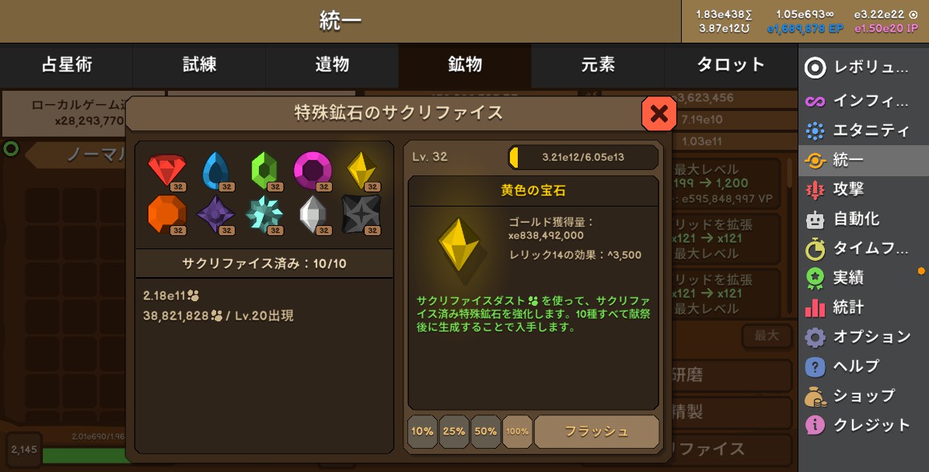This screenshot has width=929, height=472.
Task: Open the ショップ menu entry
Action: coord(863,396)
